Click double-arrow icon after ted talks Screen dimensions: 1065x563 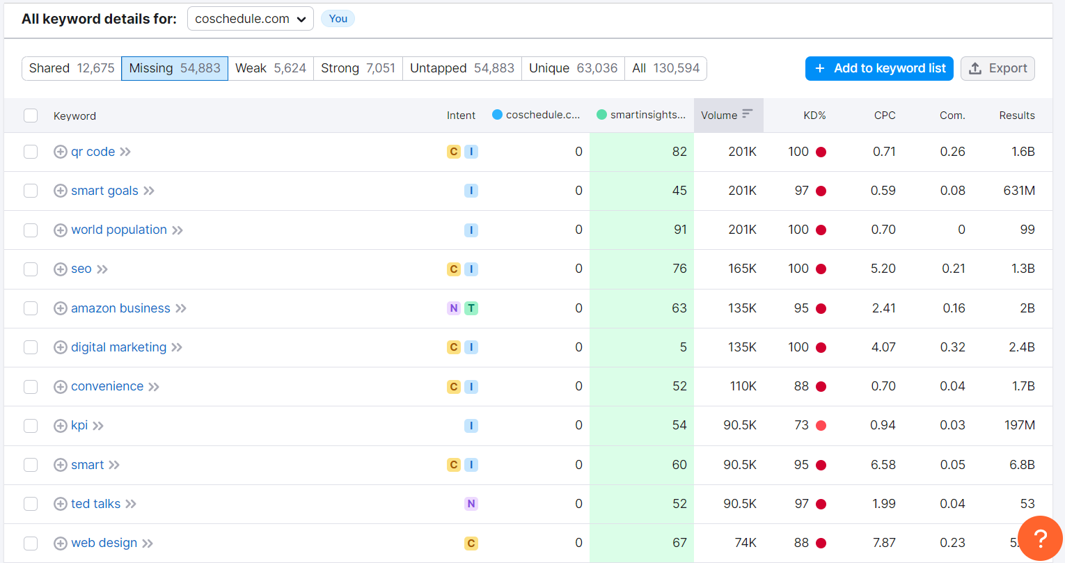131,504
